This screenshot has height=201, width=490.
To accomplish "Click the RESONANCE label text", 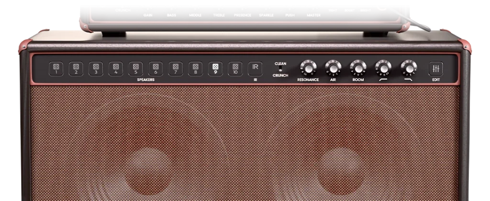I will pyautogui.click(x=308, y=80).
